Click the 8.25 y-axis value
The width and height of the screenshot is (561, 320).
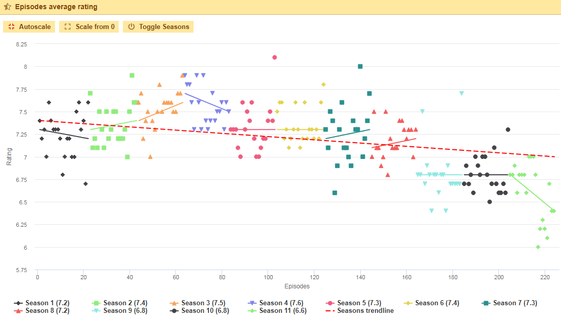[x=21, y=44]
